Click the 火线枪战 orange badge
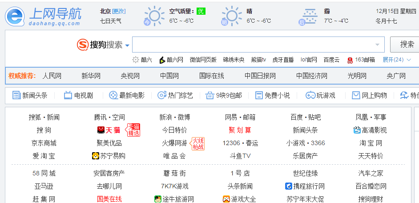The width and height of the screenshot is (419, 203). pyautogui.click(x=197, y=144)
